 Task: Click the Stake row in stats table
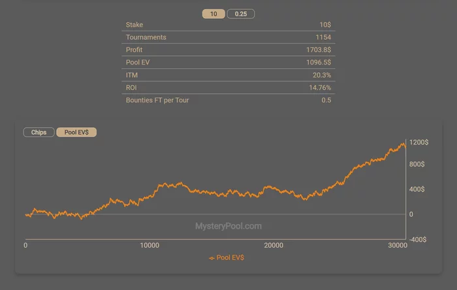(228, 25)
